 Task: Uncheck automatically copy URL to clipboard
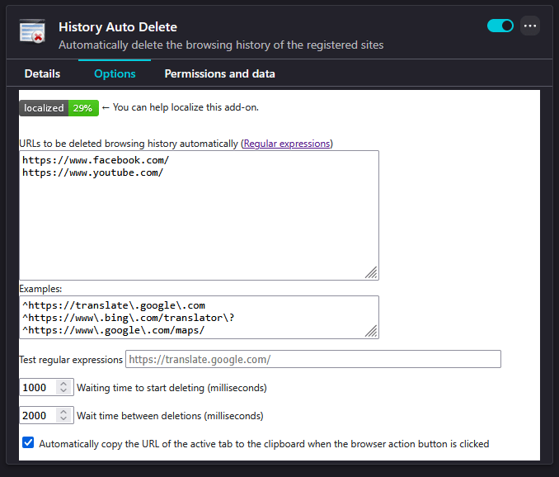pyautogui.click(x=28, y=442)
